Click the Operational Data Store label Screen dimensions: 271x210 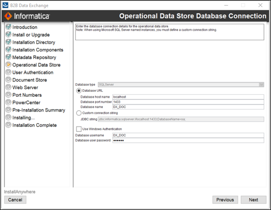click(x=36, y=65)
